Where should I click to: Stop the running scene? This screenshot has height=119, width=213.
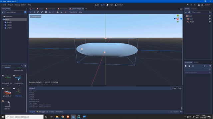tap(195, 5)
